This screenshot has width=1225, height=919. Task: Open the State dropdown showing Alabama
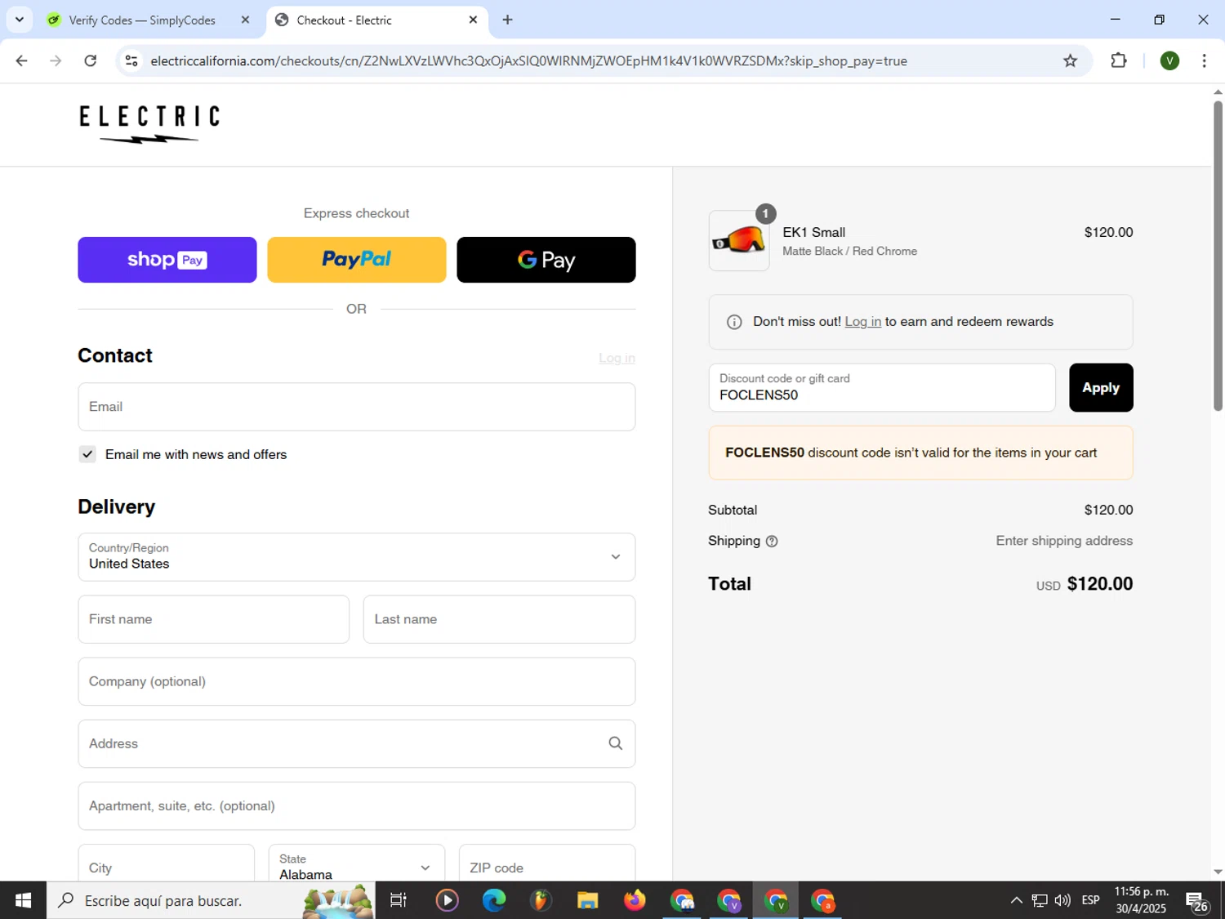click(x=357, y=863)
